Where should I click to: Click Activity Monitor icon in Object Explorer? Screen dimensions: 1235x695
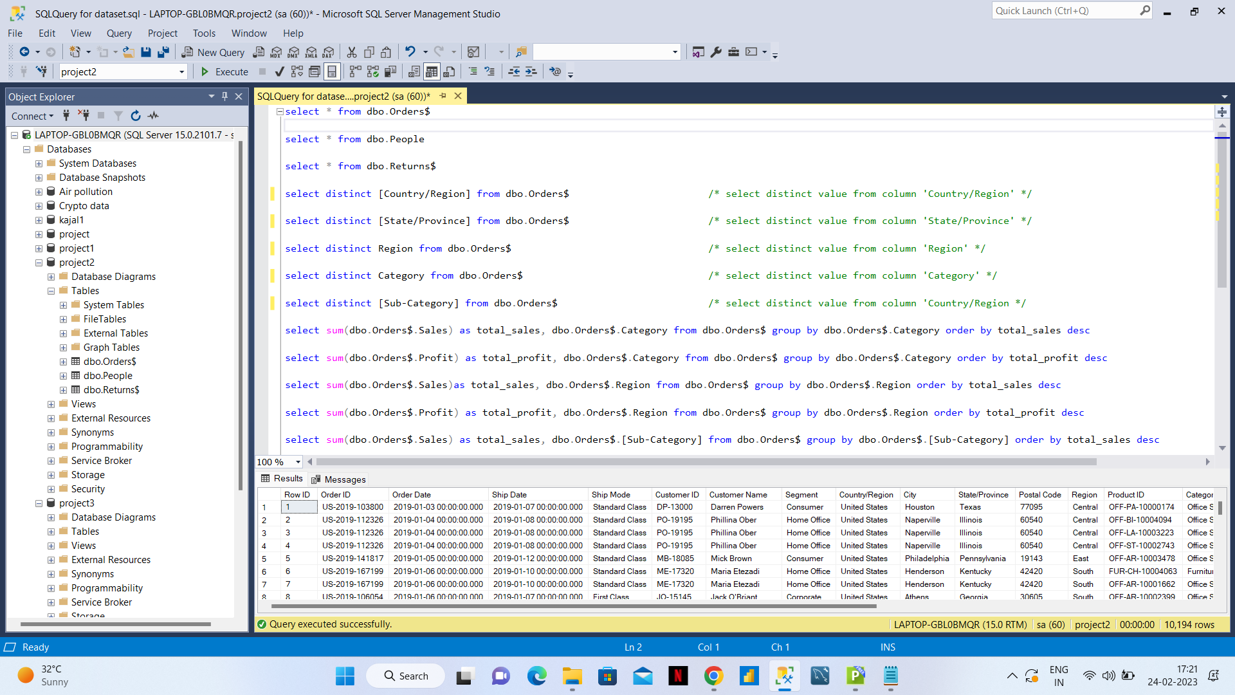tap(153, 116)
